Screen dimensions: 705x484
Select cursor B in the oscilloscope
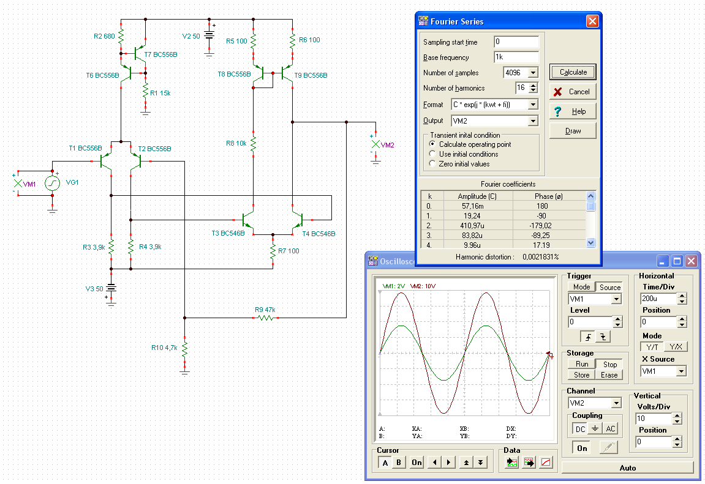click(399, 463)
